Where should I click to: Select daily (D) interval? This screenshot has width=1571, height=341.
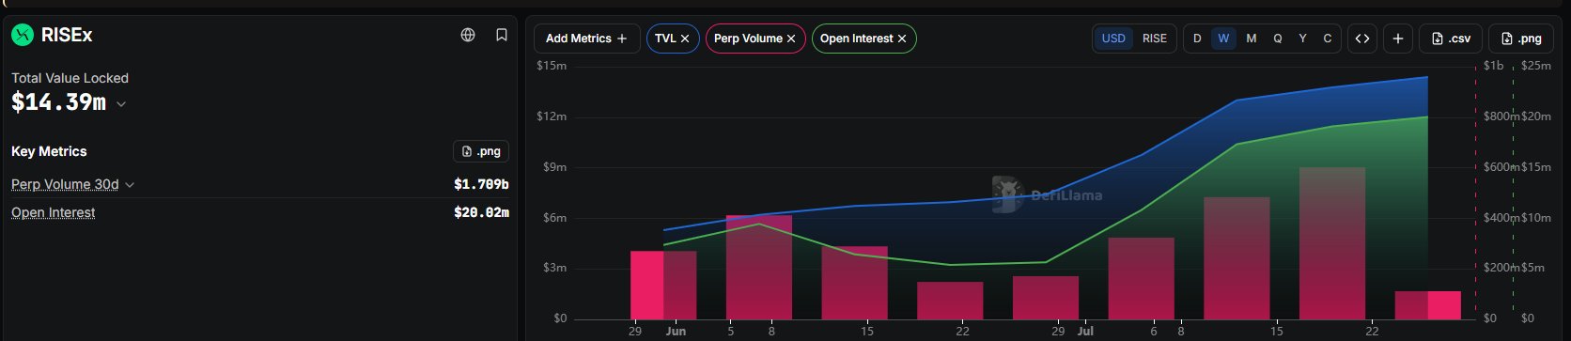[1197, 39]
